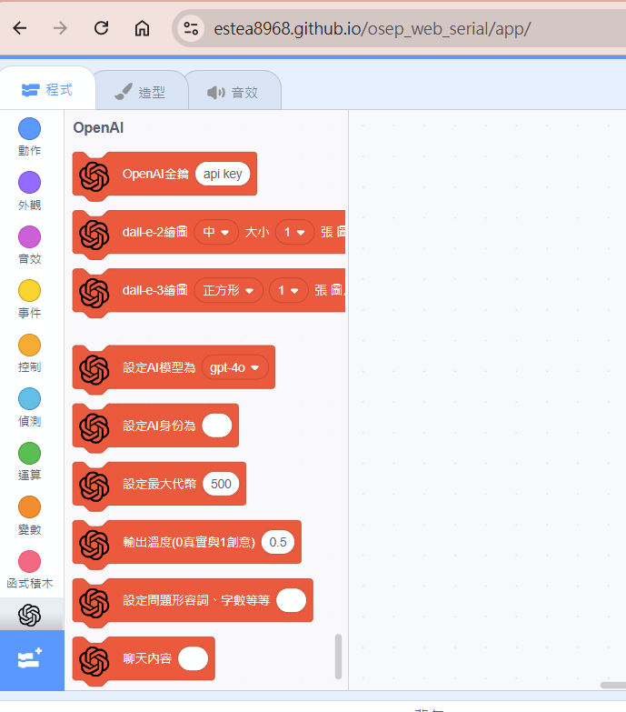Click the block palette vertical scrollbar
The width and height of the screenshot is (626, 712).
(338, 657)
